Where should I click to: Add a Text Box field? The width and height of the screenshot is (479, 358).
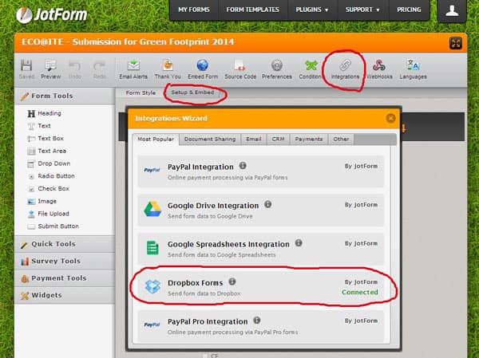(x=46, y=138)
